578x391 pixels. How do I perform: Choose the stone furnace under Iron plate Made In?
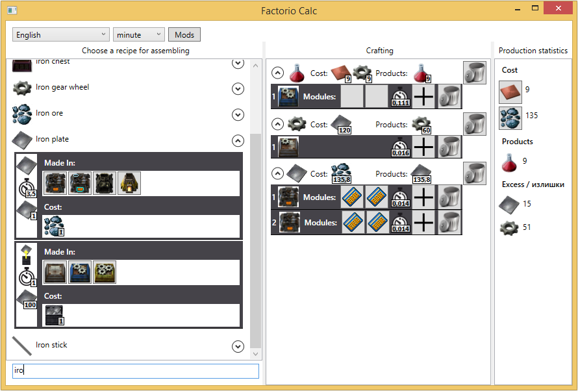point(129,183)
